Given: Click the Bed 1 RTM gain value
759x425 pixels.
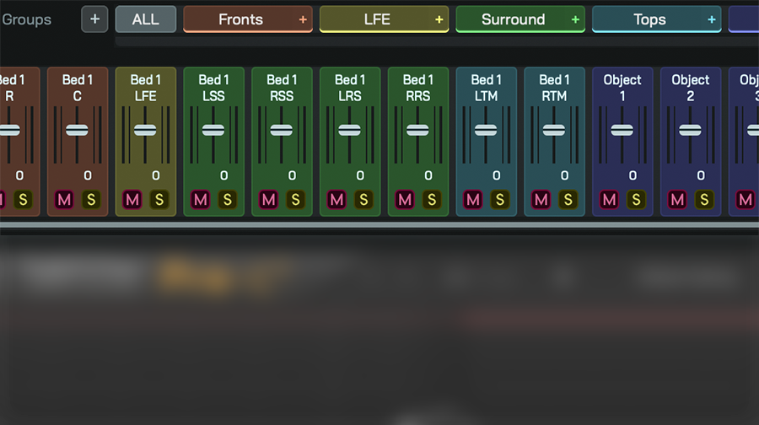Looking at the screenshot, I should click(564, 175).
